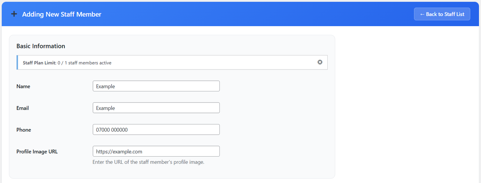Return to staff list via header button
The image size is (481, 183).
(x=442, y=14)
